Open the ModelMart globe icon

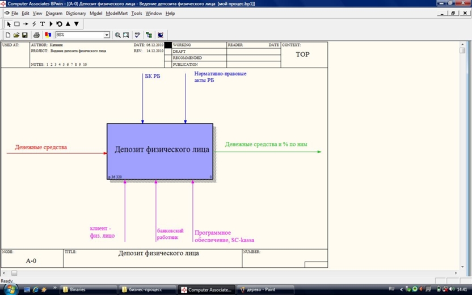(161, 35)
